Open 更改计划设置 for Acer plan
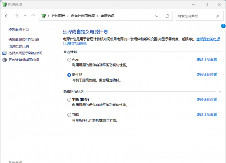This screenshot has width=226, height=163. (x=207, y=60)
